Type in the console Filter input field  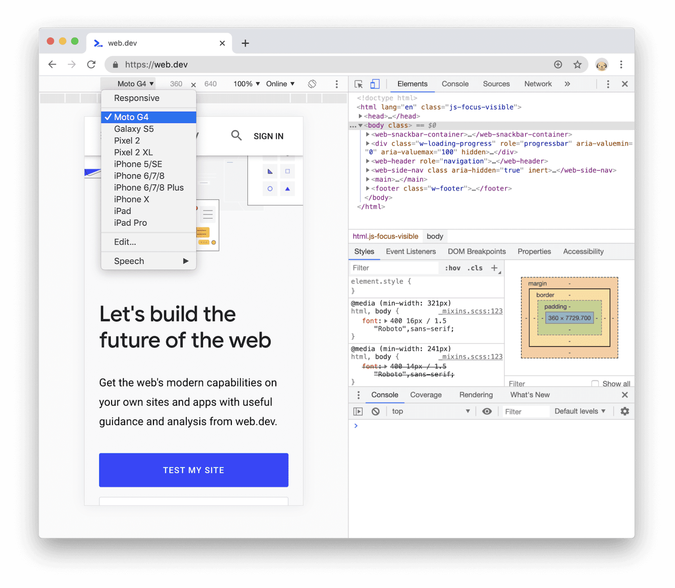pos(525,411)
